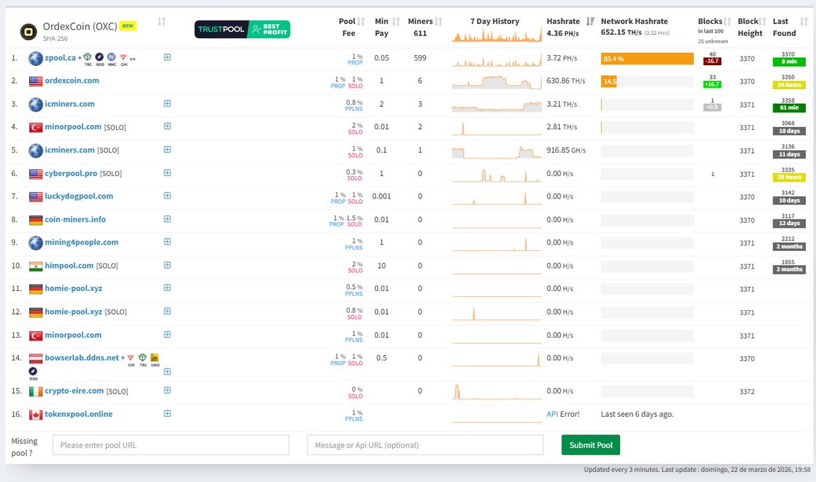Select the CHI icon next to zpool.ca
The width and height of the screenshot is (816, 482).
tap(124, 57)
